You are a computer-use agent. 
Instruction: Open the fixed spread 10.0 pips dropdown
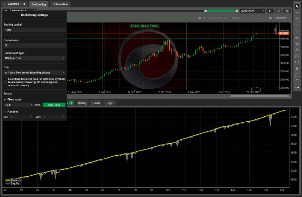(x=19, y=105)
